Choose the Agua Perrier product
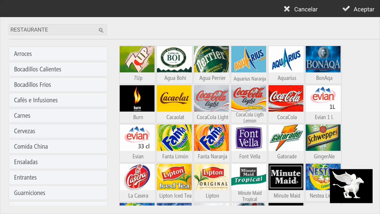The image size is (380, 214). (211, 64)
